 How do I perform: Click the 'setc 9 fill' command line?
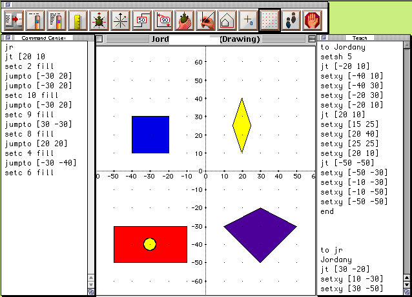[x=29, y=115]
